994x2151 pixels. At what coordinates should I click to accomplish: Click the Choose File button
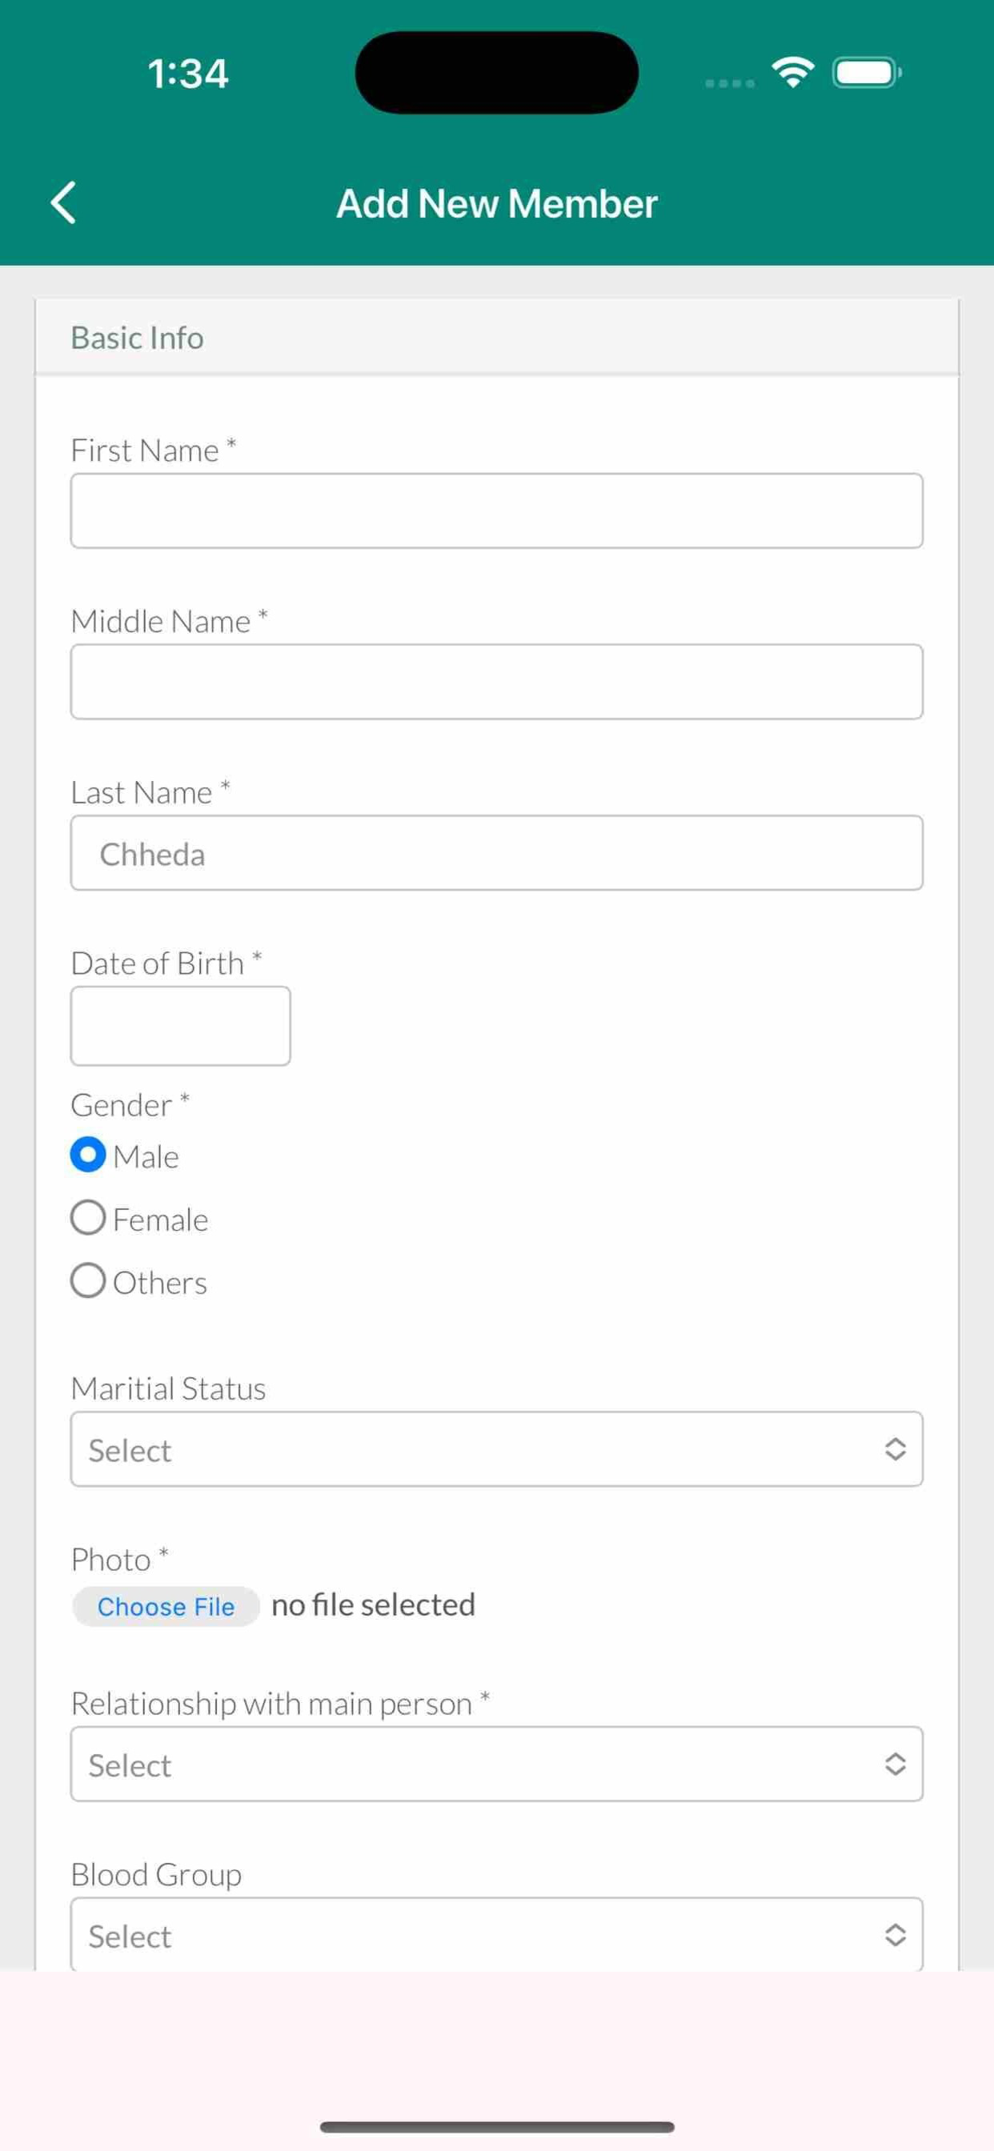pos(166,1607)
